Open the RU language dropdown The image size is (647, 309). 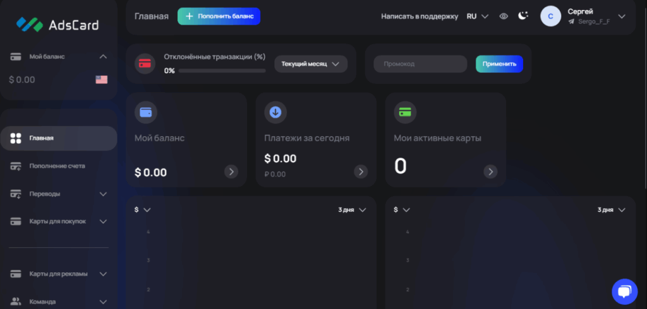click(x=478, y=16)
